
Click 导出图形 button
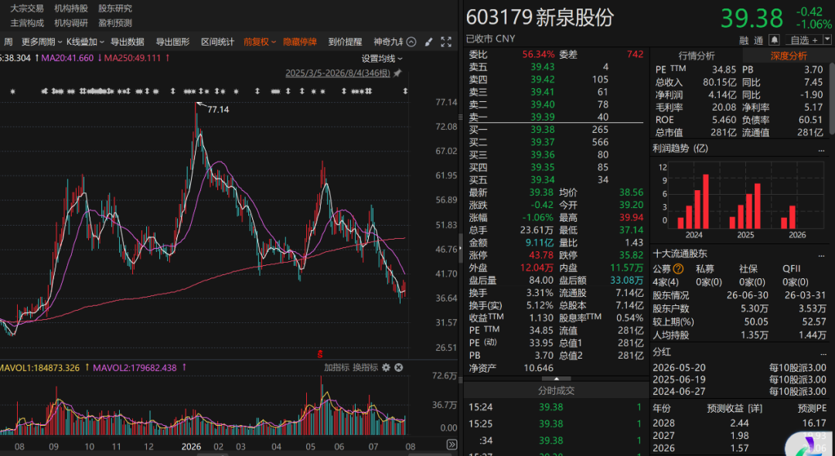tap(172, 42)
